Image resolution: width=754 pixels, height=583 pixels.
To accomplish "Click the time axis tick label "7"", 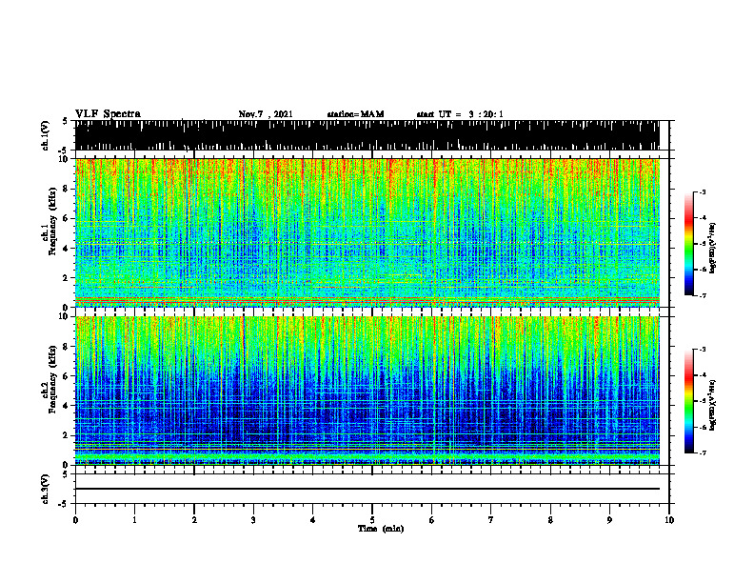I will click(491, 520).
